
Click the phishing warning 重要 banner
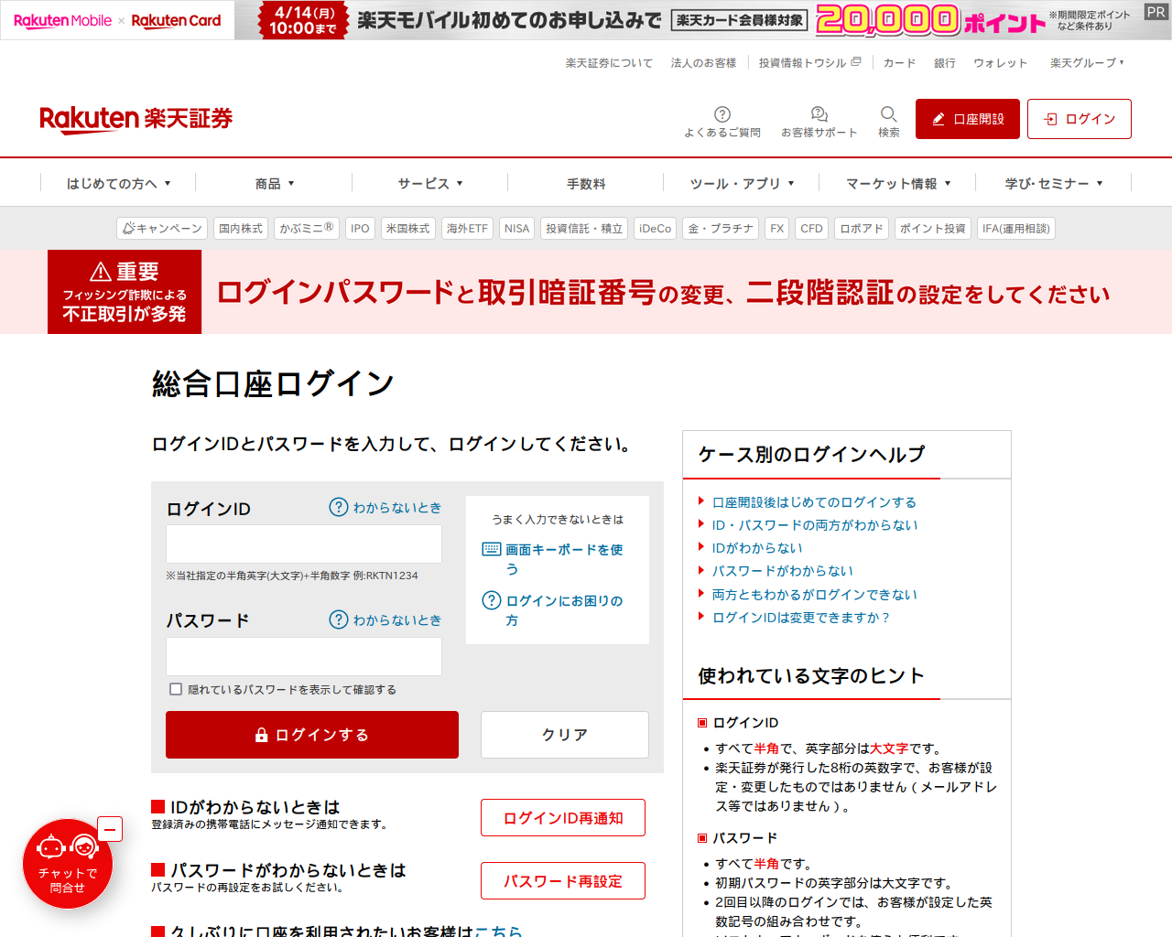point(586,292)
